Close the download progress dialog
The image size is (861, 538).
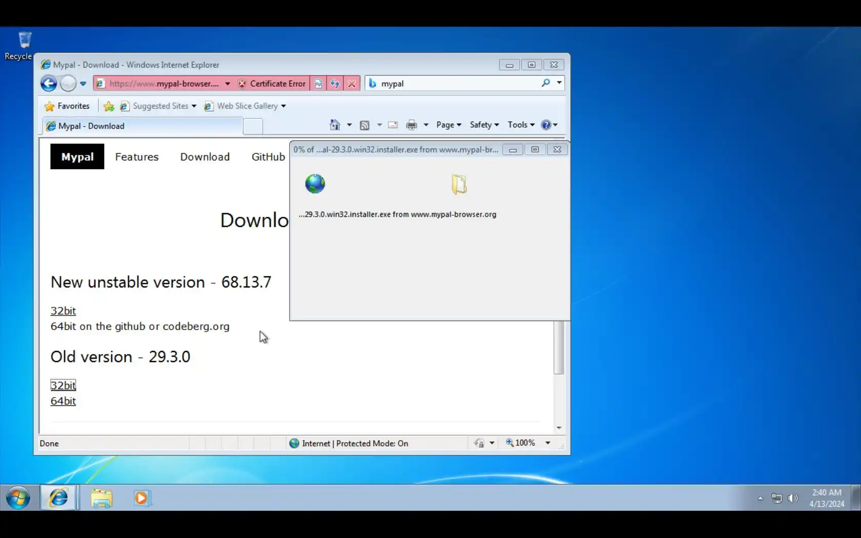tap(557, 150)
